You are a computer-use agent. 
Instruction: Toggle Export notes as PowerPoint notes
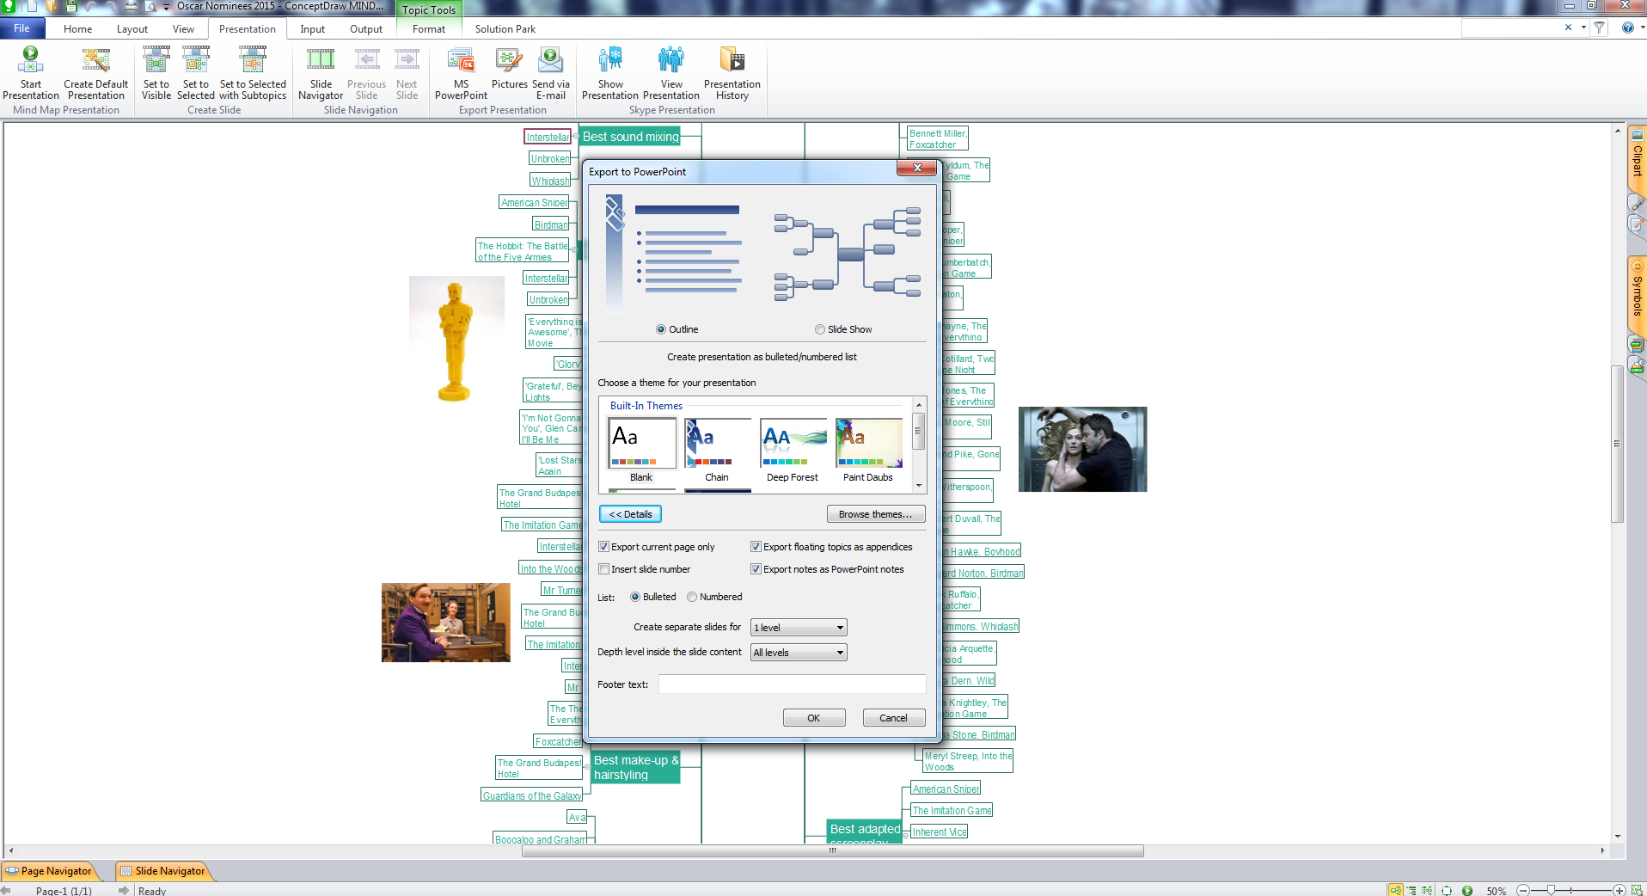tap(756, 569)
